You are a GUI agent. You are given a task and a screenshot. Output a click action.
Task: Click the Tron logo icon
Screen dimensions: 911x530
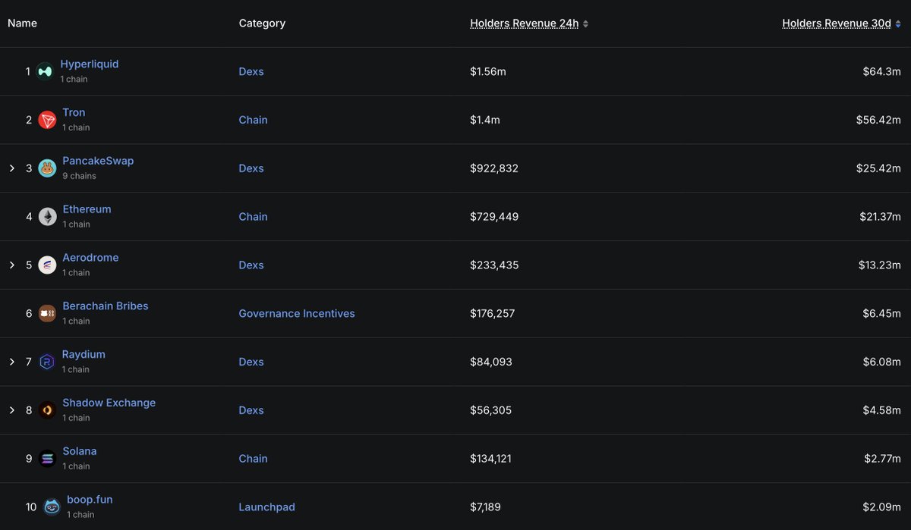pyautogui.click(x=47, y=120)
